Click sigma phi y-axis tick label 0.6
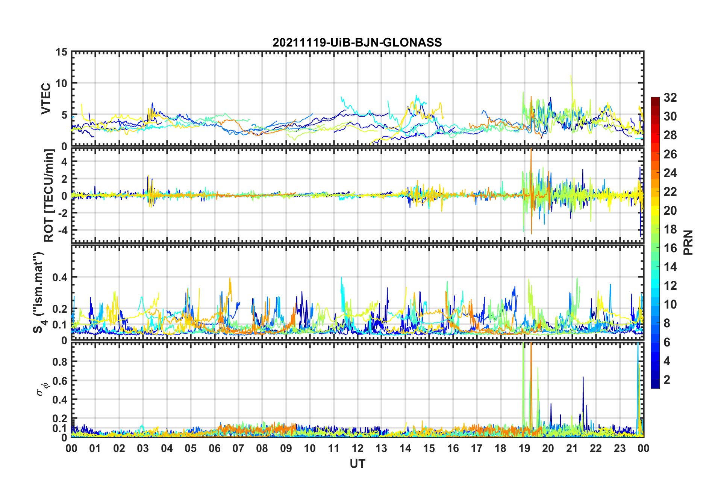Viewport: 715px width, 485px height. [60, 381]
